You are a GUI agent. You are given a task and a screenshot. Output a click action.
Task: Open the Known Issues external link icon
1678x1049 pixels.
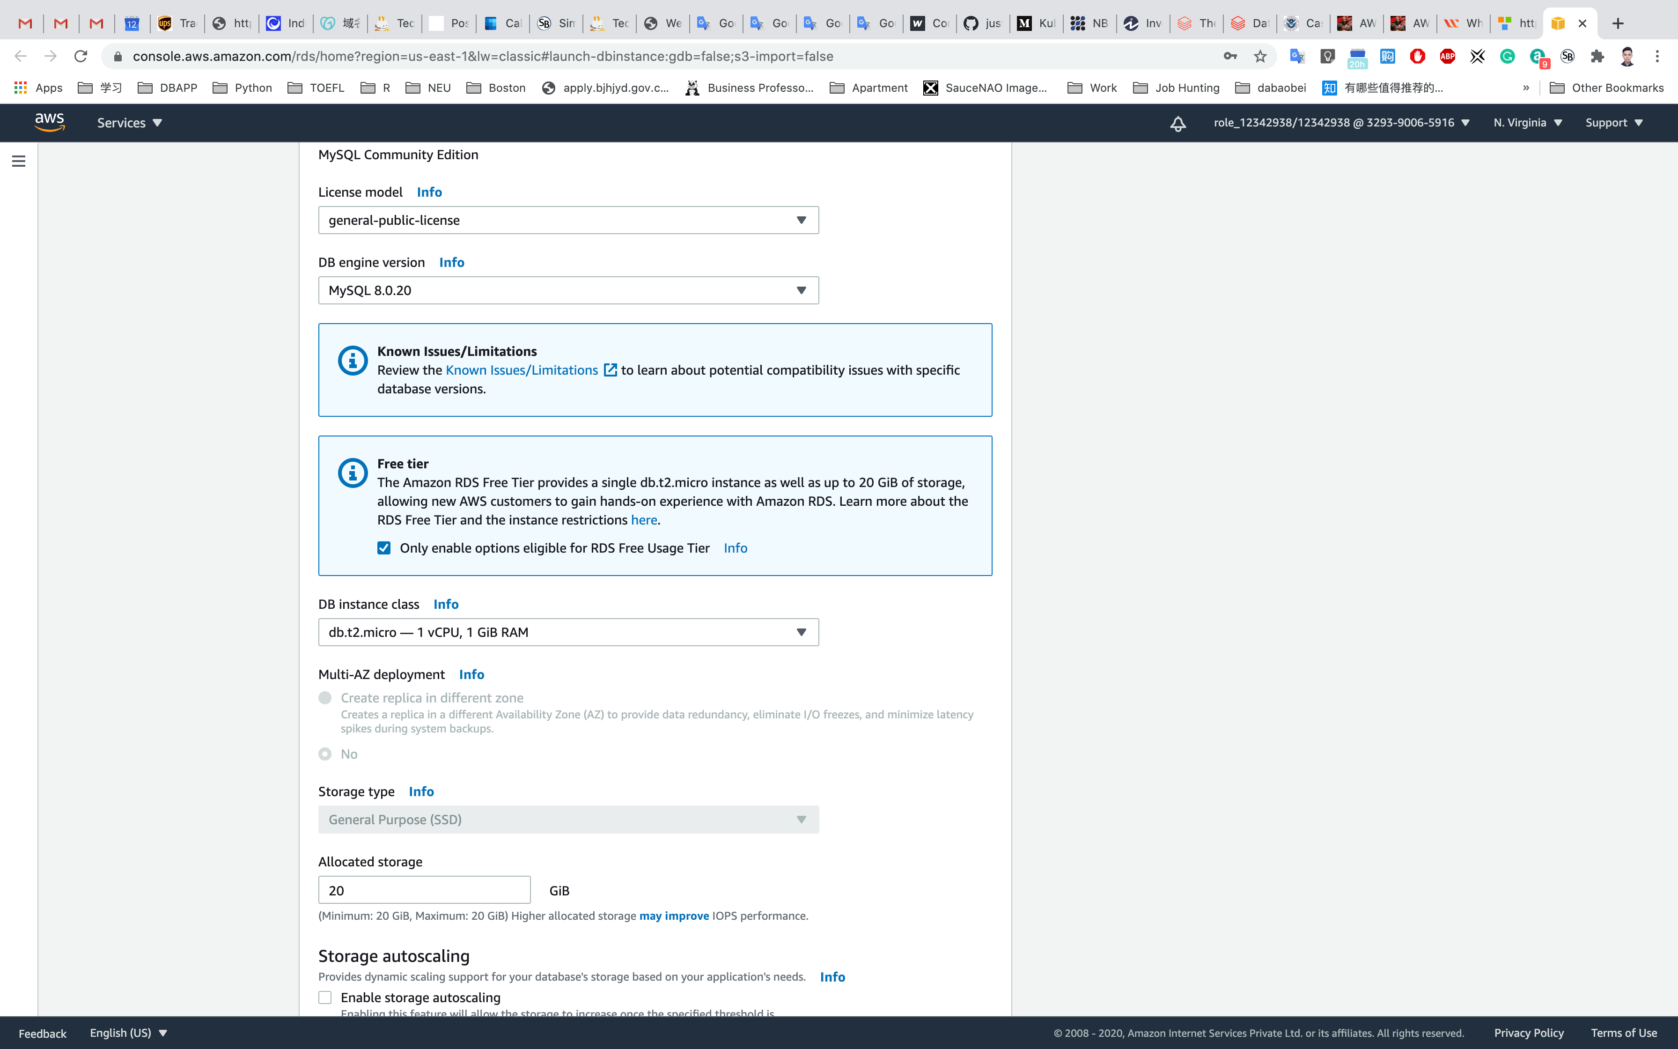610,370
